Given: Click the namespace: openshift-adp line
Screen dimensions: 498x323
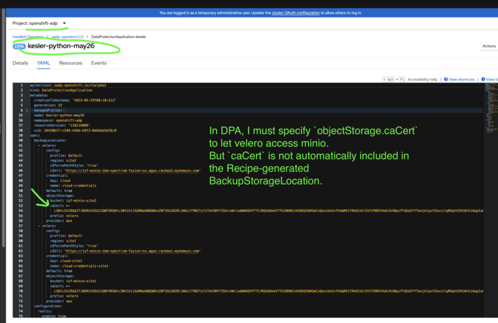Looking at the screenshot, I should pos(58,120).
